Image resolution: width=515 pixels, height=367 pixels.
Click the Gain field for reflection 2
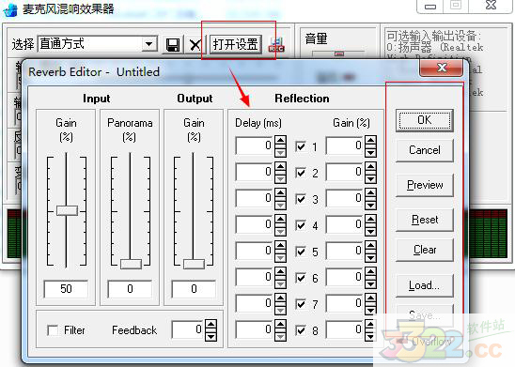click(345, 172)
